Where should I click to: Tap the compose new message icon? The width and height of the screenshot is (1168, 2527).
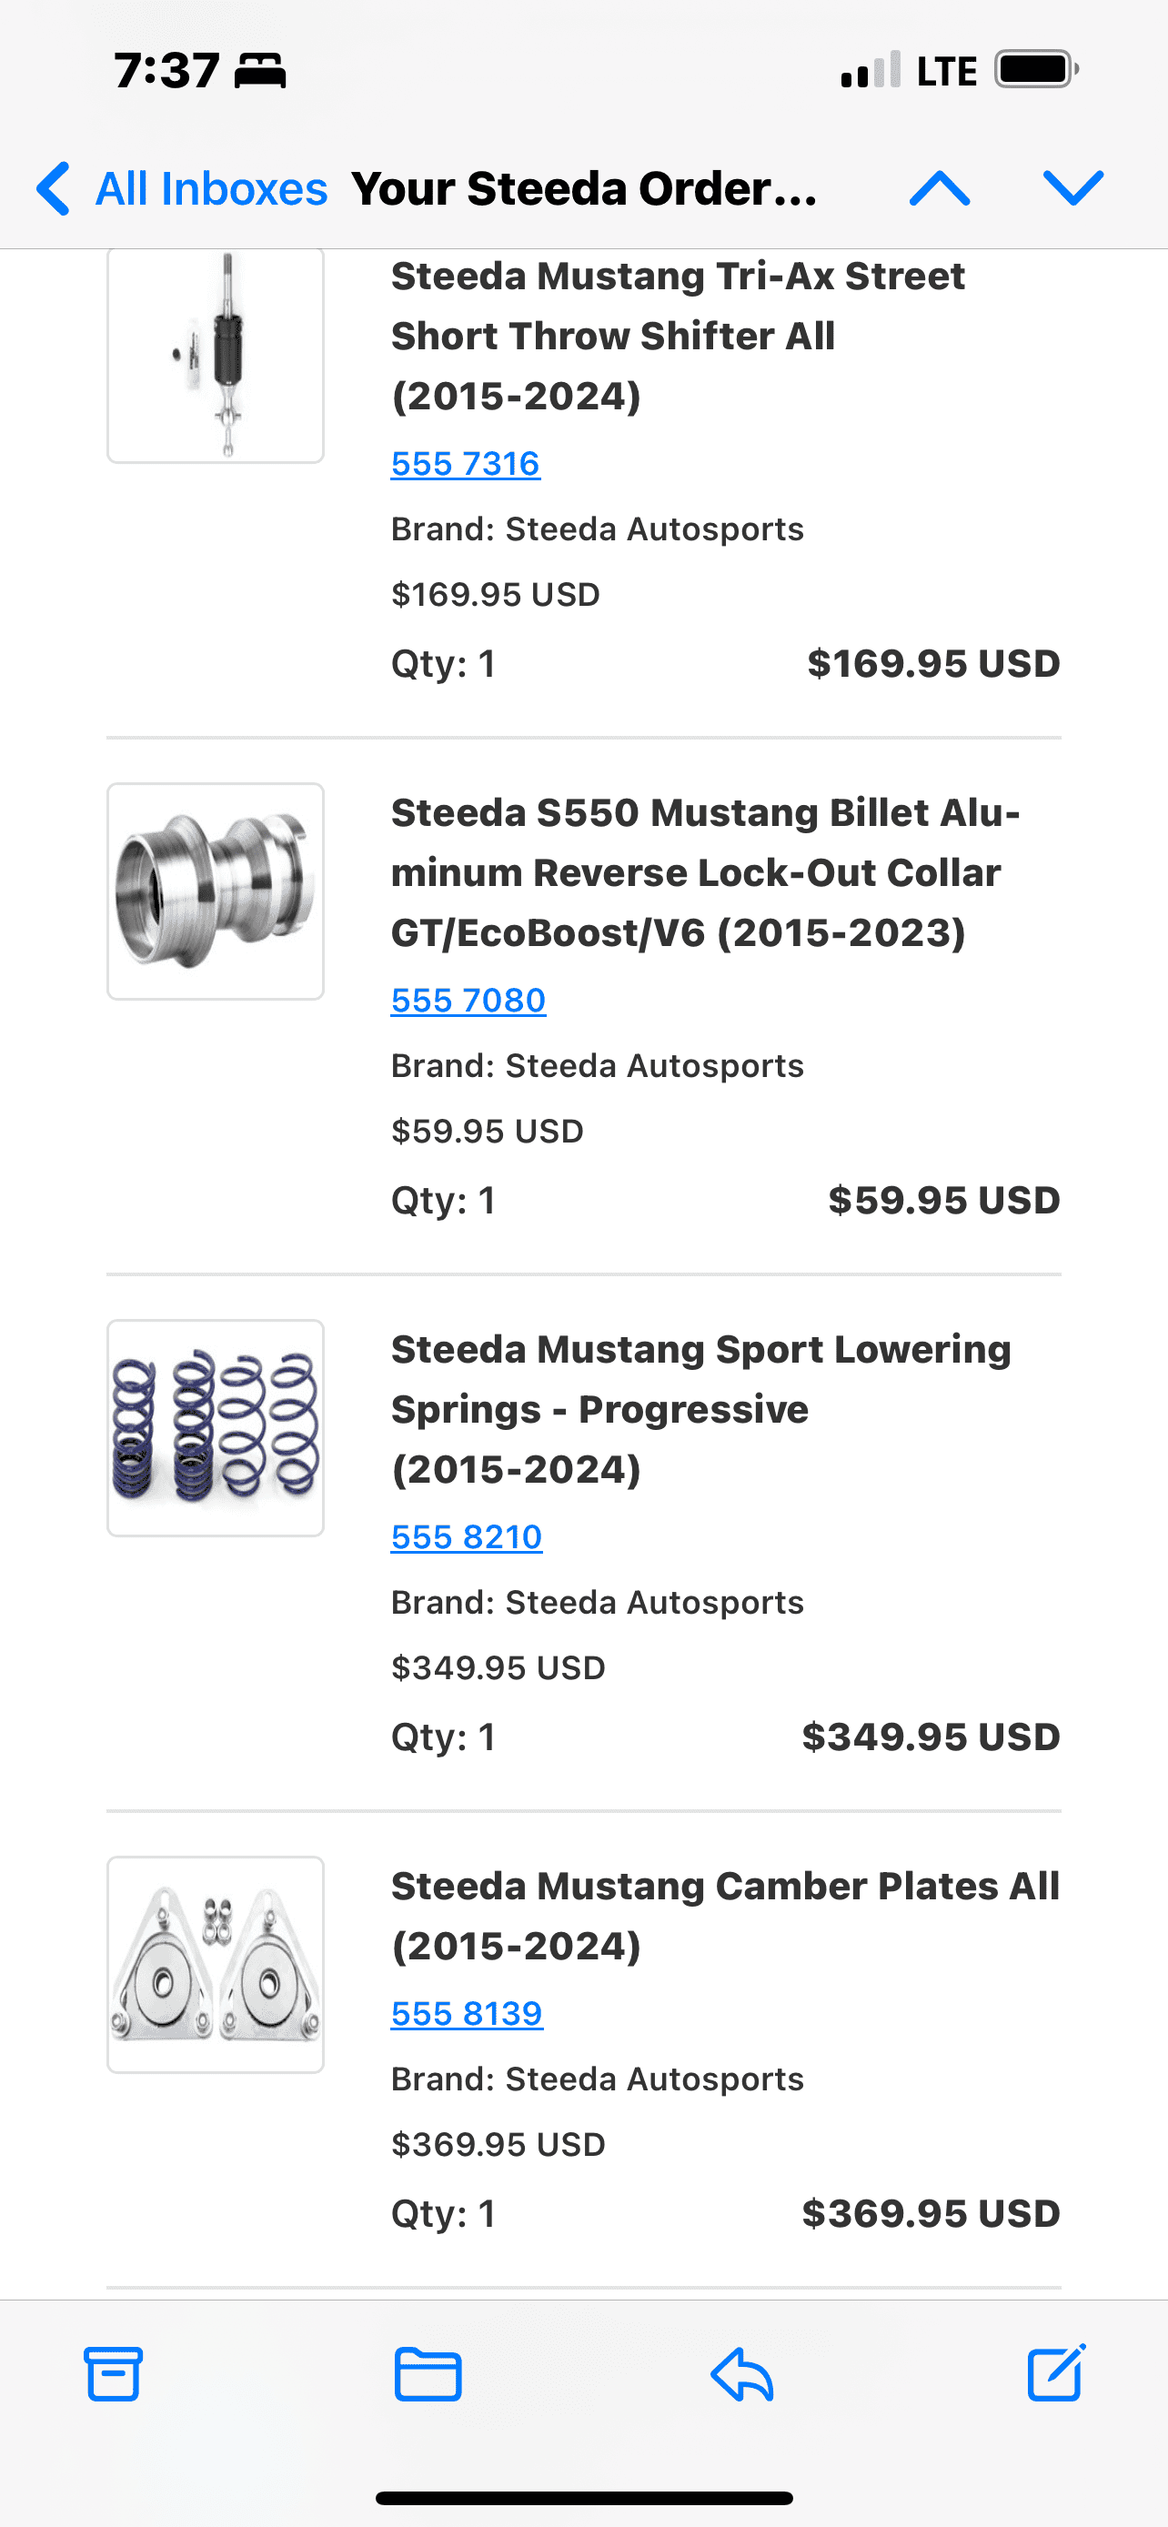tap(1056, 2372)
